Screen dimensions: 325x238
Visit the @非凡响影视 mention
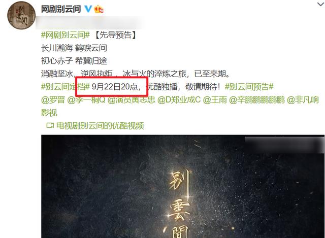coord(180,106)
